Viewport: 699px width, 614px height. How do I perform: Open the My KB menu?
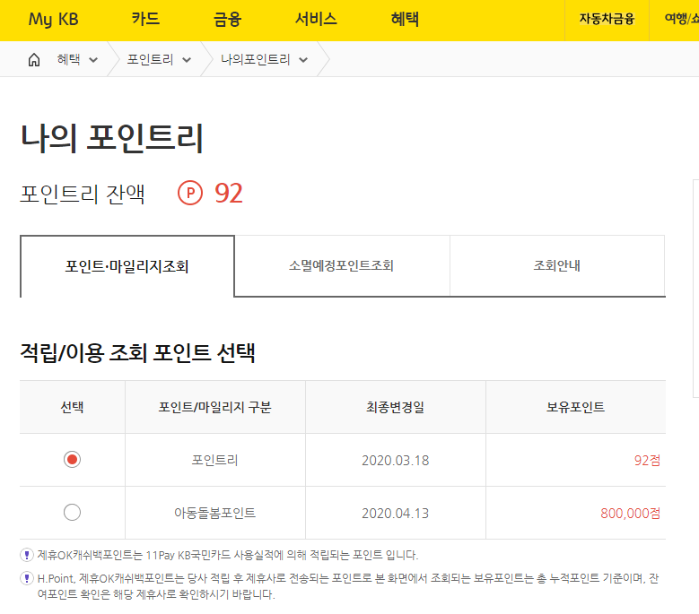pos(54,19)
